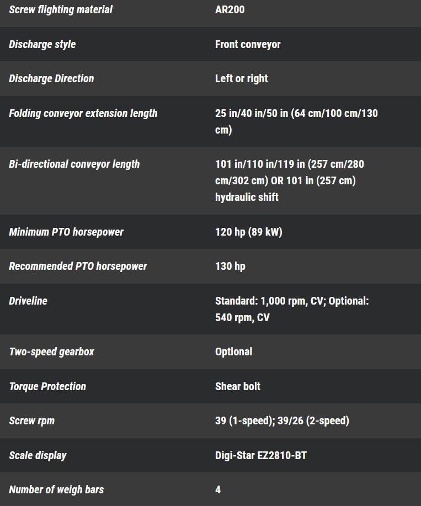This screenshot has height=506, width=421.
Task: Select Bi-directional conveyor length label
Action: [x=74, y=164]
